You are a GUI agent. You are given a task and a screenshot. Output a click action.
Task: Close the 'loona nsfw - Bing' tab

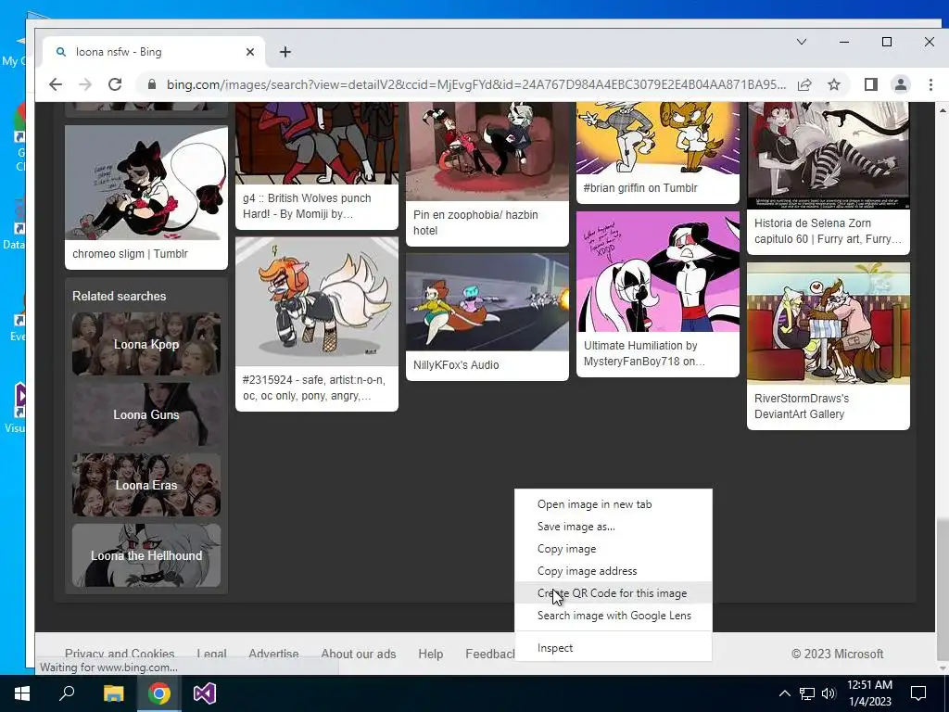(250, 52)
